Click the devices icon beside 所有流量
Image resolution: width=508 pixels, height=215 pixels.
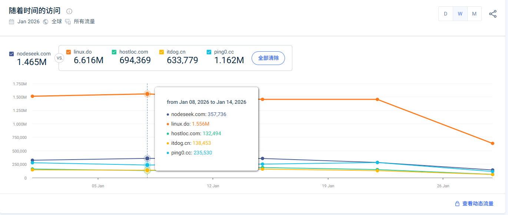[68, 22]
